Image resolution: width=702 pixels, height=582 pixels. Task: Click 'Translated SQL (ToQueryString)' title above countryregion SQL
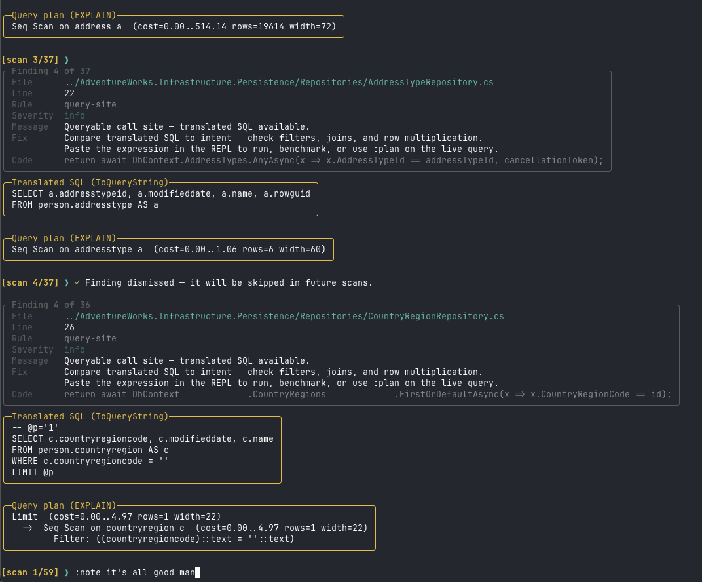coord(90,417)
